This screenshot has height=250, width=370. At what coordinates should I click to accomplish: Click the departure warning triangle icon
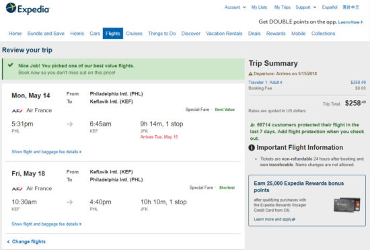(x=250, y=74)
